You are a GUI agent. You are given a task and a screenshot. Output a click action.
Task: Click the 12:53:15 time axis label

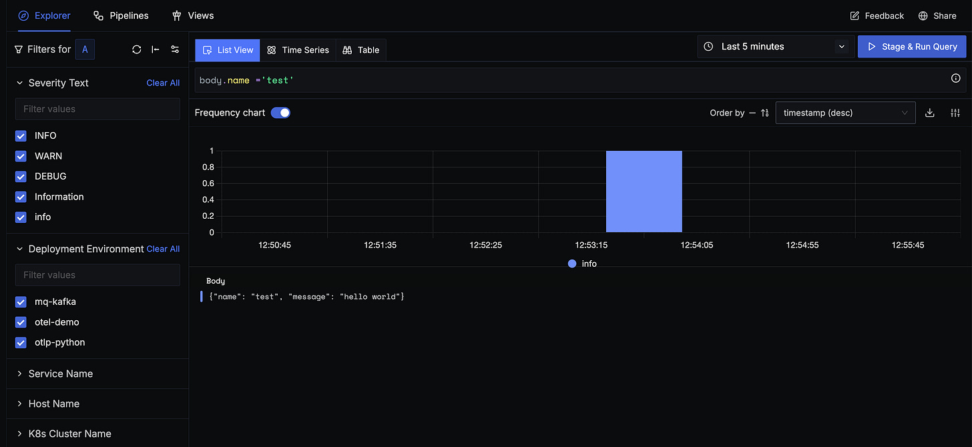591,245
